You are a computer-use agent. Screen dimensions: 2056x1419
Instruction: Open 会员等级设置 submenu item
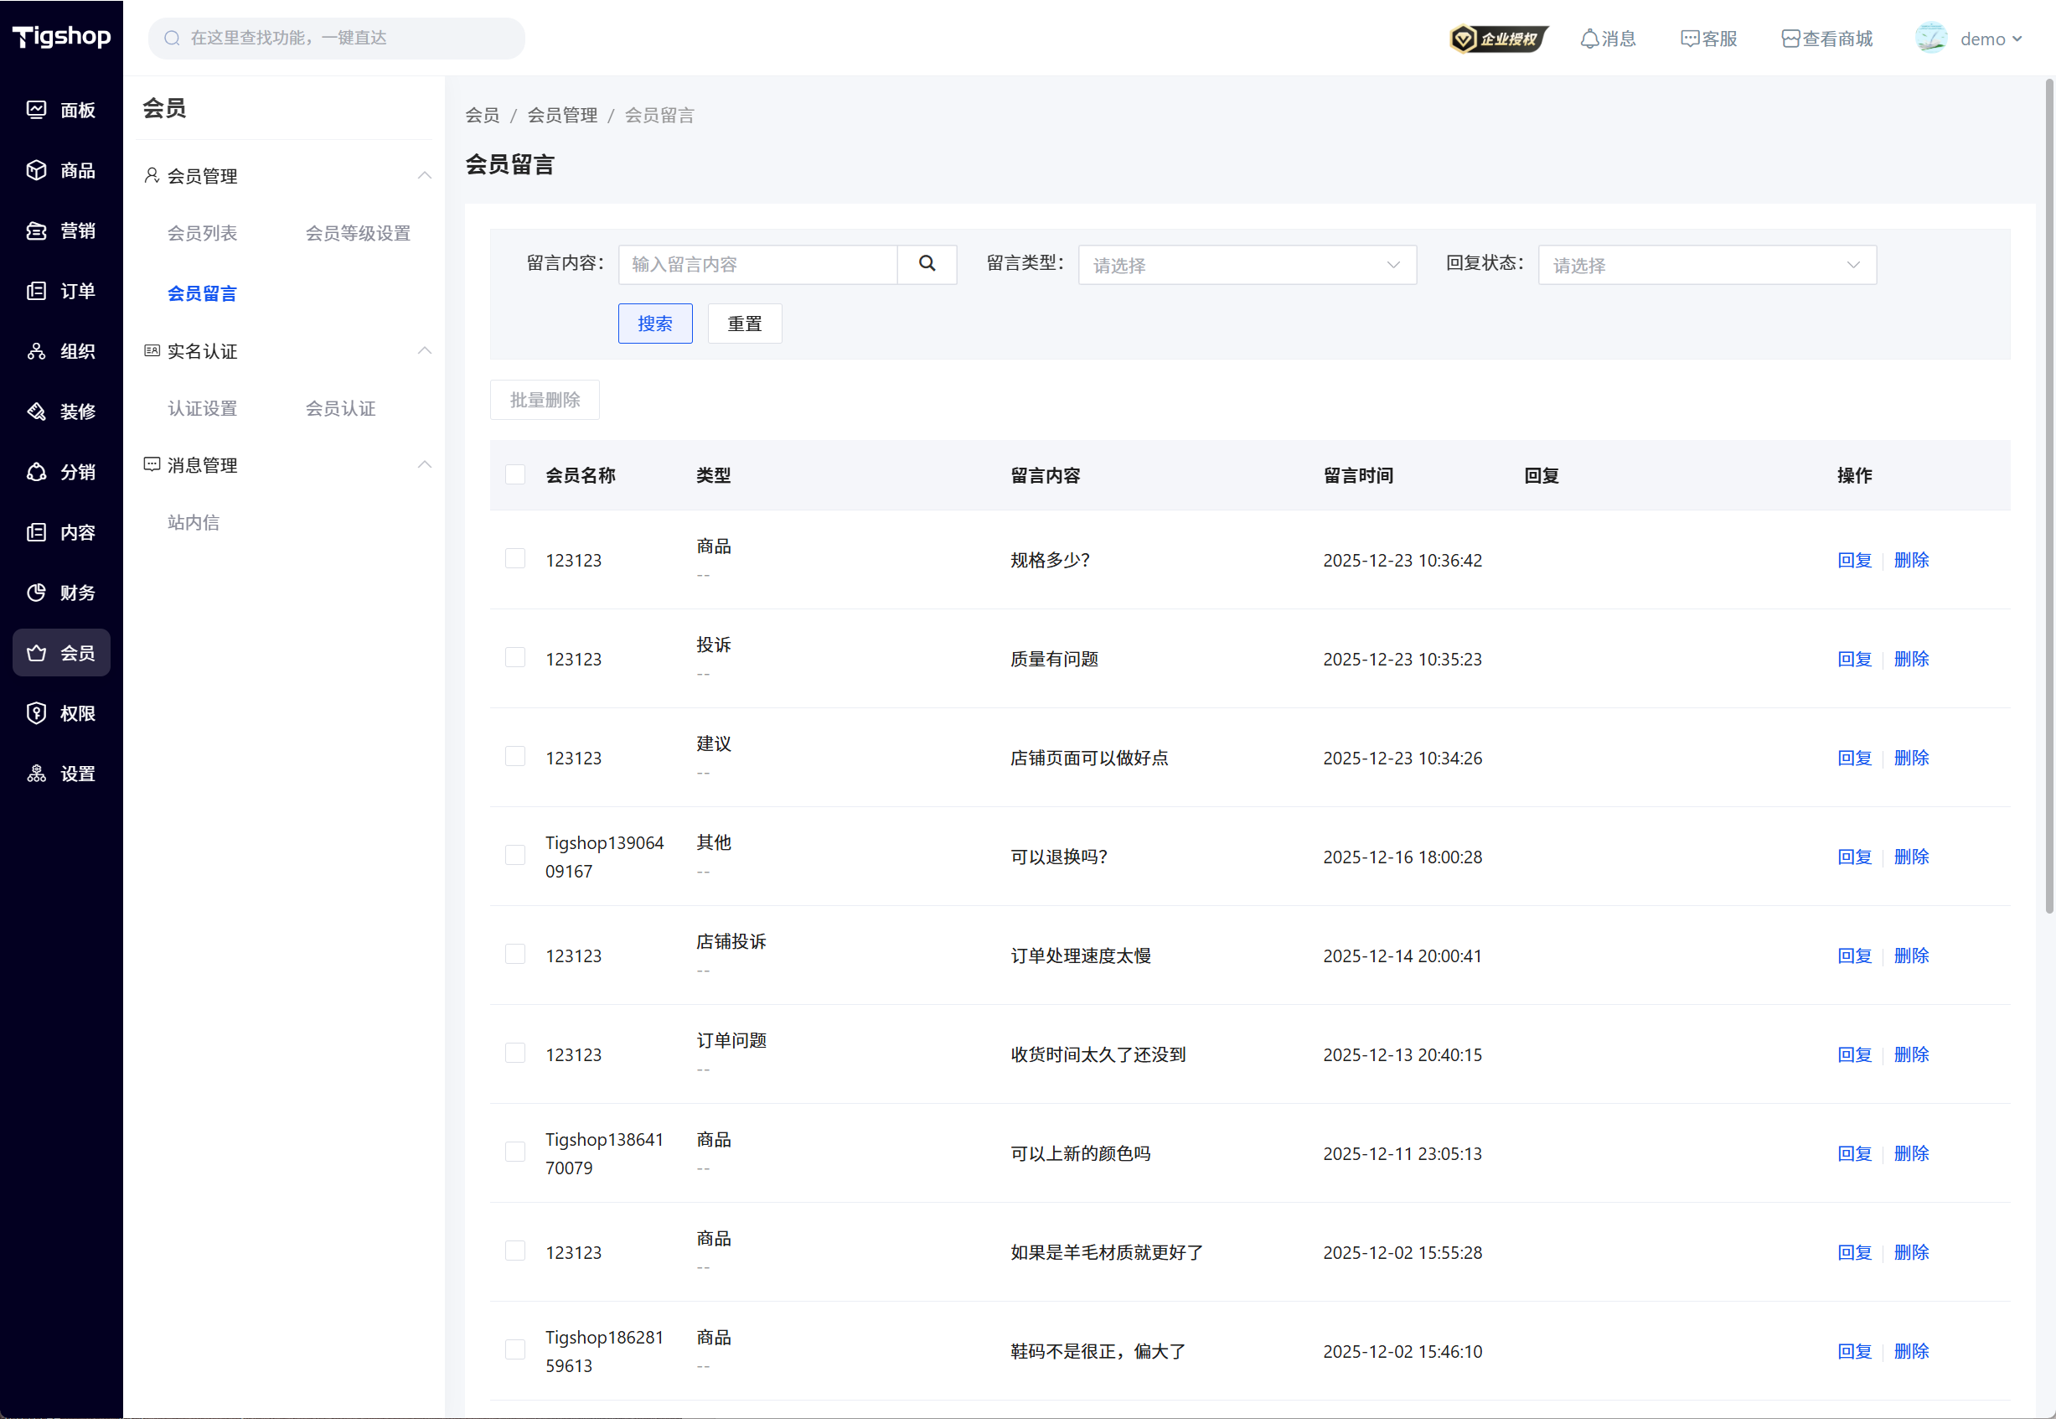358,233
